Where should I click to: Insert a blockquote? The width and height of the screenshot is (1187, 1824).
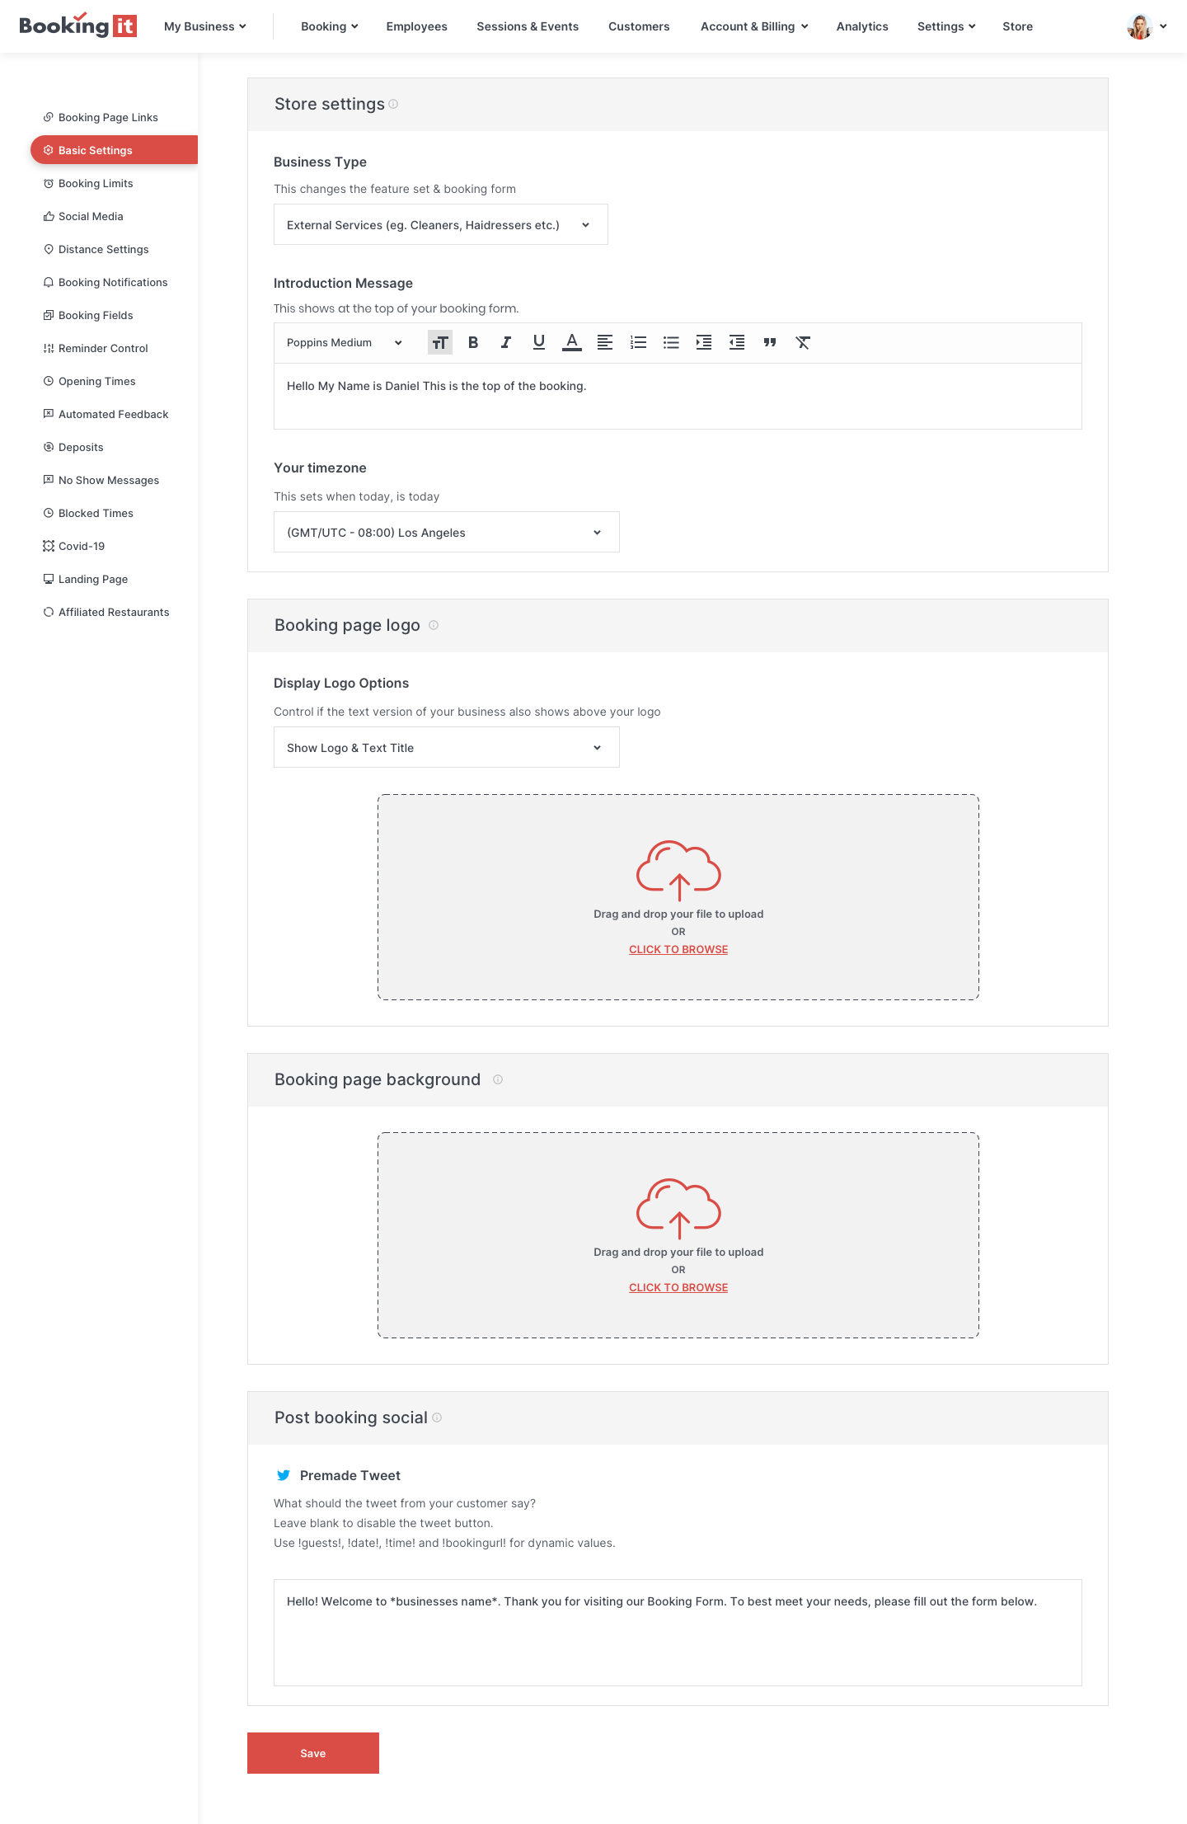[770, 342]
